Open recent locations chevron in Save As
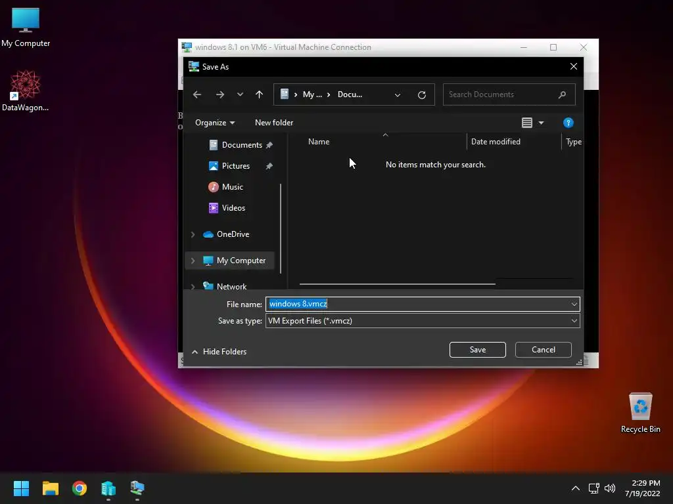 (x=240, y=94)
